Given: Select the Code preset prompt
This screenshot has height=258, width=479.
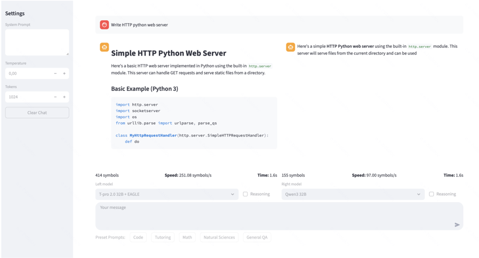Looking at the screenshot, I should pyautogui.click(x=138, y=237).
